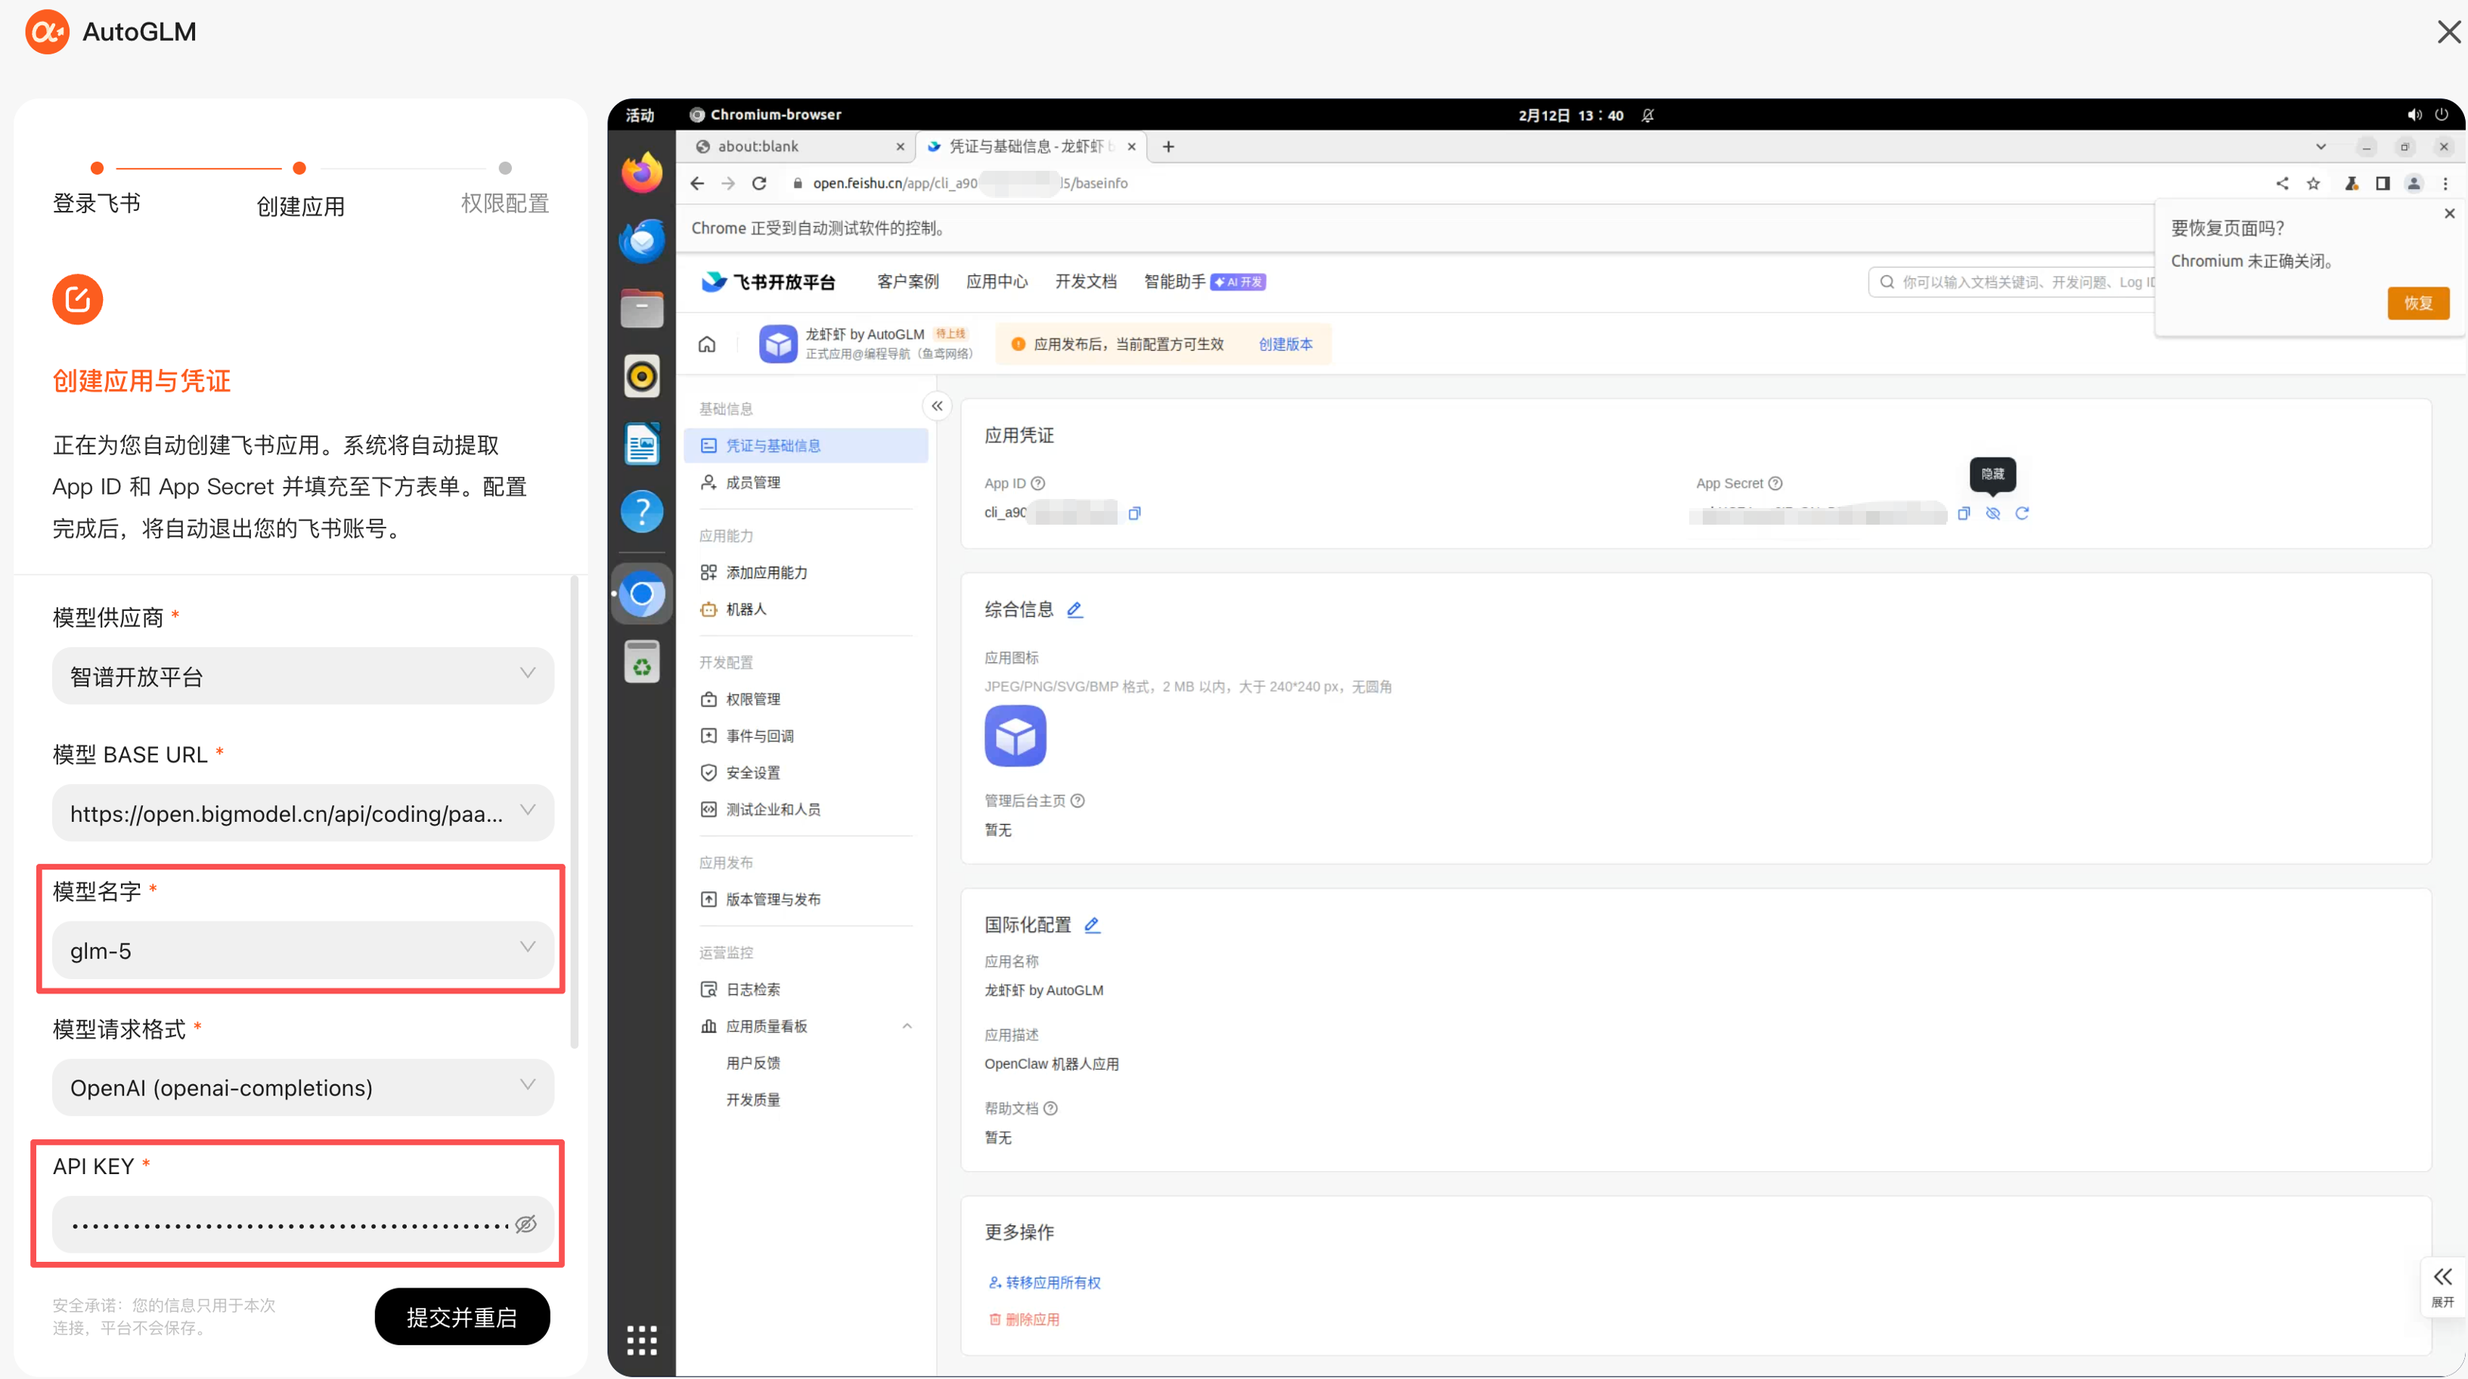Image resolution: width=2468 pixels, height=1379 pixels.
Task: Open Firefox from the Ubuntu dock
Action: [x=641, y=173]
